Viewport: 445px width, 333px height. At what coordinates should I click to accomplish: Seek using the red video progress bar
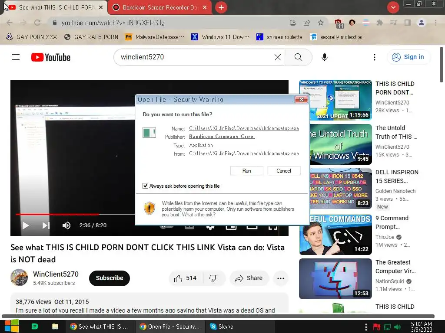point(57,214)
